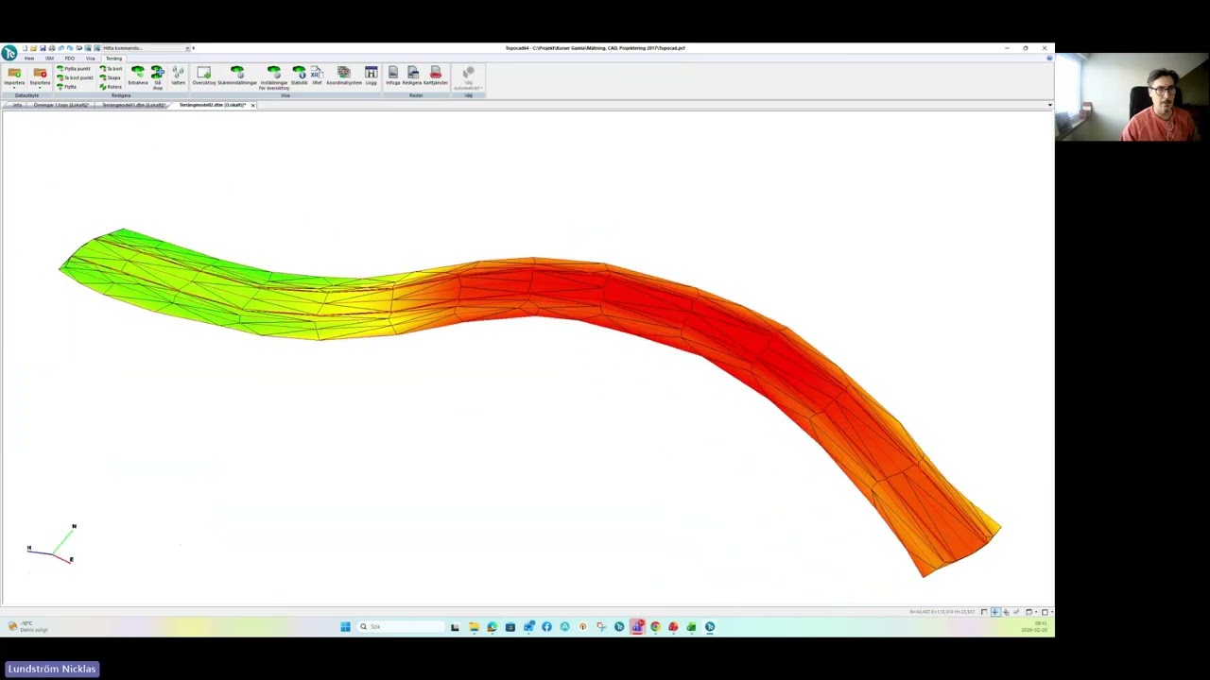Switch to Övningar 1.topx document tab
The image size is (1210, 680).
tap(61, 105)
